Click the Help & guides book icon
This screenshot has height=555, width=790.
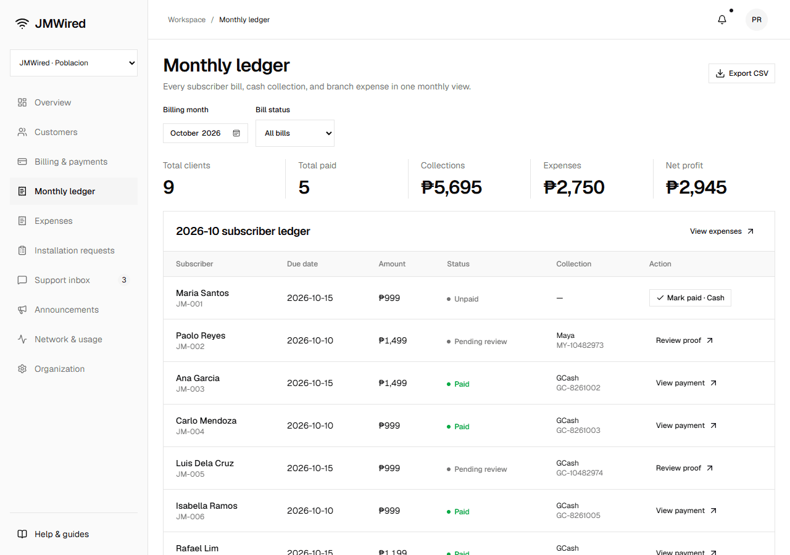[x=22, y=534]
